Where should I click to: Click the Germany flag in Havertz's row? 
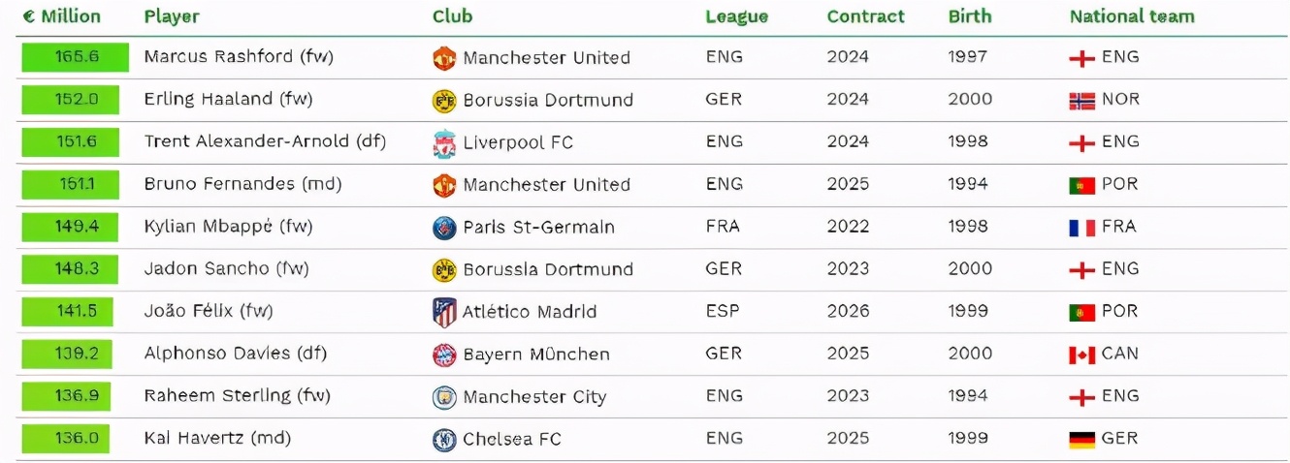coord(1081,440)
